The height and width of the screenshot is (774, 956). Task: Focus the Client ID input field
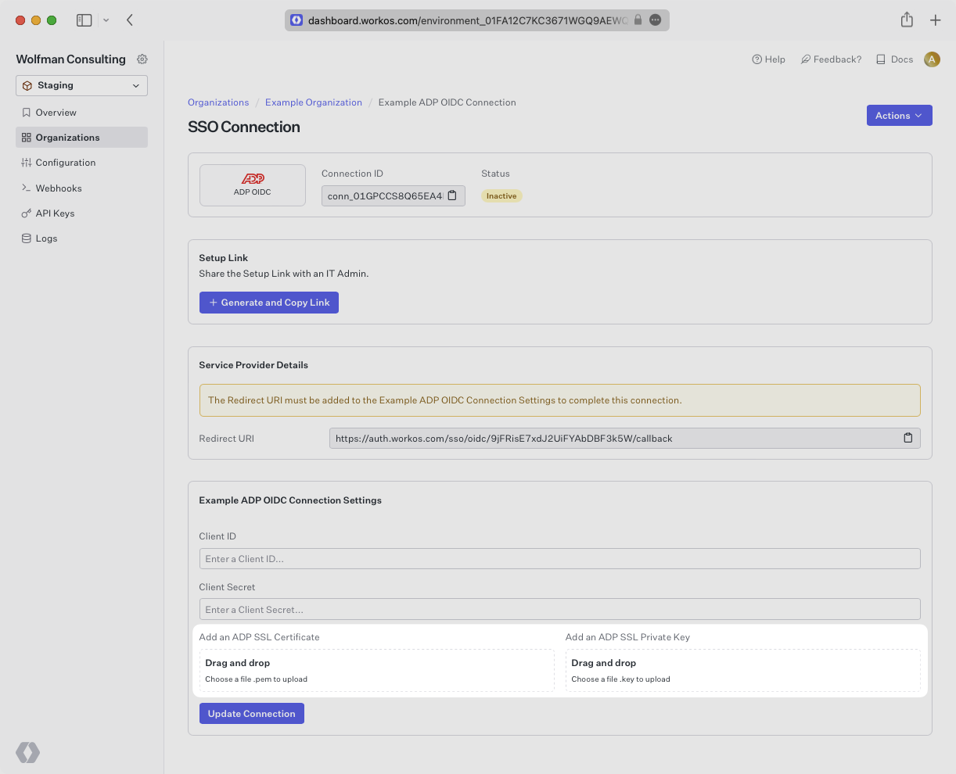(560, 558)
